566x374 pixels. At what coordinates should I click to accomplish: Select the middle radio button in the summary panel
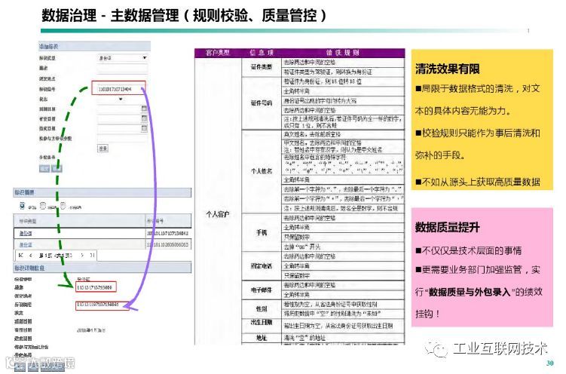[x=43, y=206]
